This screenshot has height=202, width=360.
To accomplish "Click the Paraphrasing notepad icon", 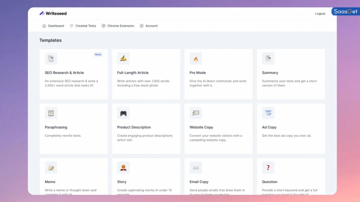I will coord(51,113).
